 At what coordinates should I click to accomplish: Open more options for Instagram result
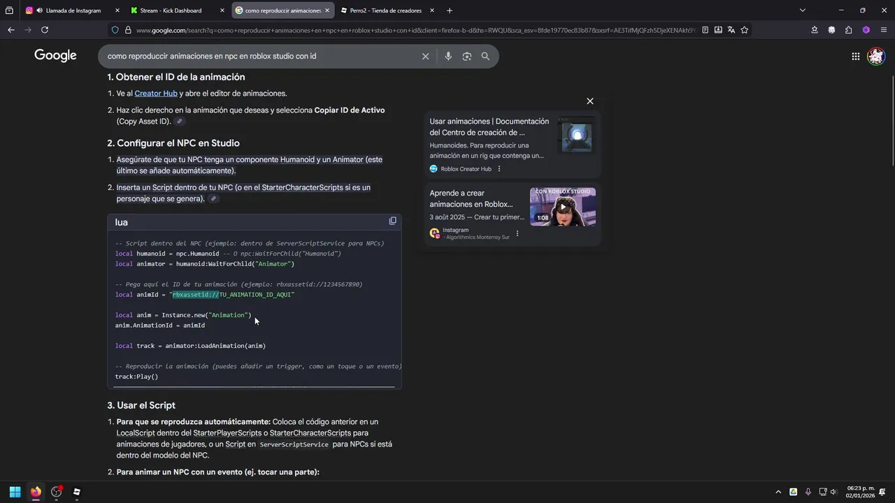point(517,233)
